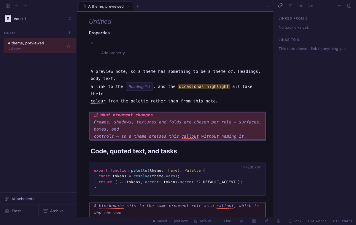Expand the tab list chevron
Image resolution: width=356 pixels, height=225 pixels.
(269, 6)
